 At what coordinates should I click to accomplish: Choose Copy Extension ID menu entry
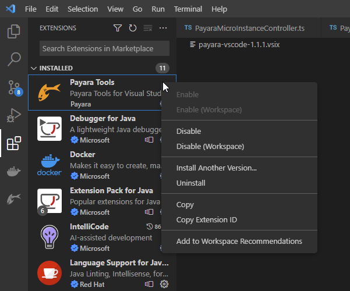[206, 220]
